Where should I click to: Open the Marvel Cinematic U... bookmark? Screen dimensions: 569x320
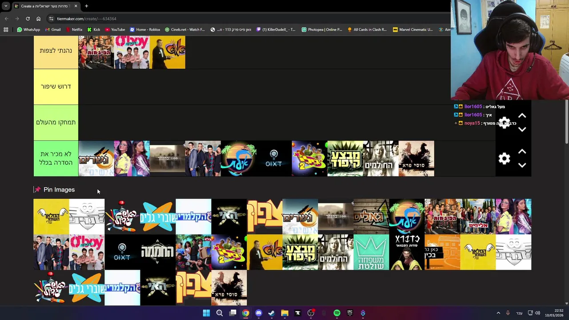[413, 30]
